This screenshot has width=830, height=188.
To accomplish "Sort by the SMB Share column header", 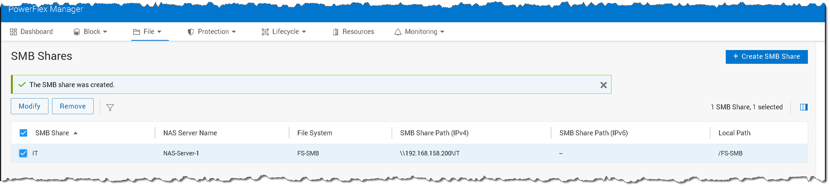I will point(52,133).
